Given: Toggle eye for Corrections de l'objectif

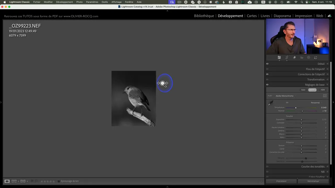Looking at the screenshot, I should [x=267, y=74].
